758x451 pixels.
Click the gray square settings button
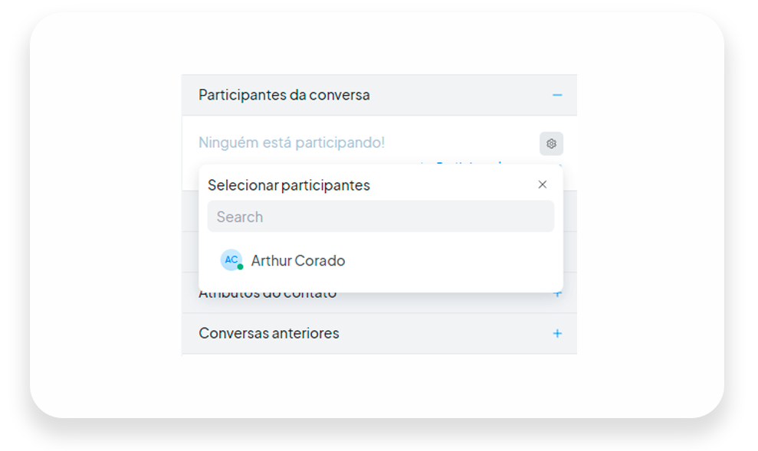click(x=551, y=143)
